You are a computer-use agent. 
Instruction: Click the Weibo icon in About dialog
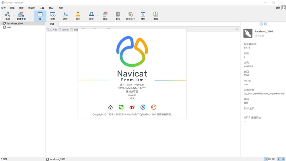coord(132,107)
